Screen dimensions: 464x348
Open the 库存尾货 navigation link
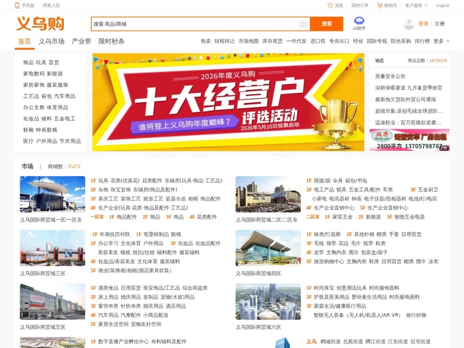pyautogui.click(x=273, y=41)
